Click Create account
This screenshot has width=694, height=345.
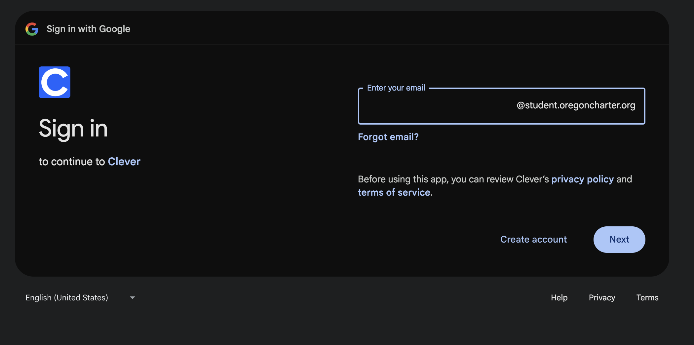(x=533, y=240)
